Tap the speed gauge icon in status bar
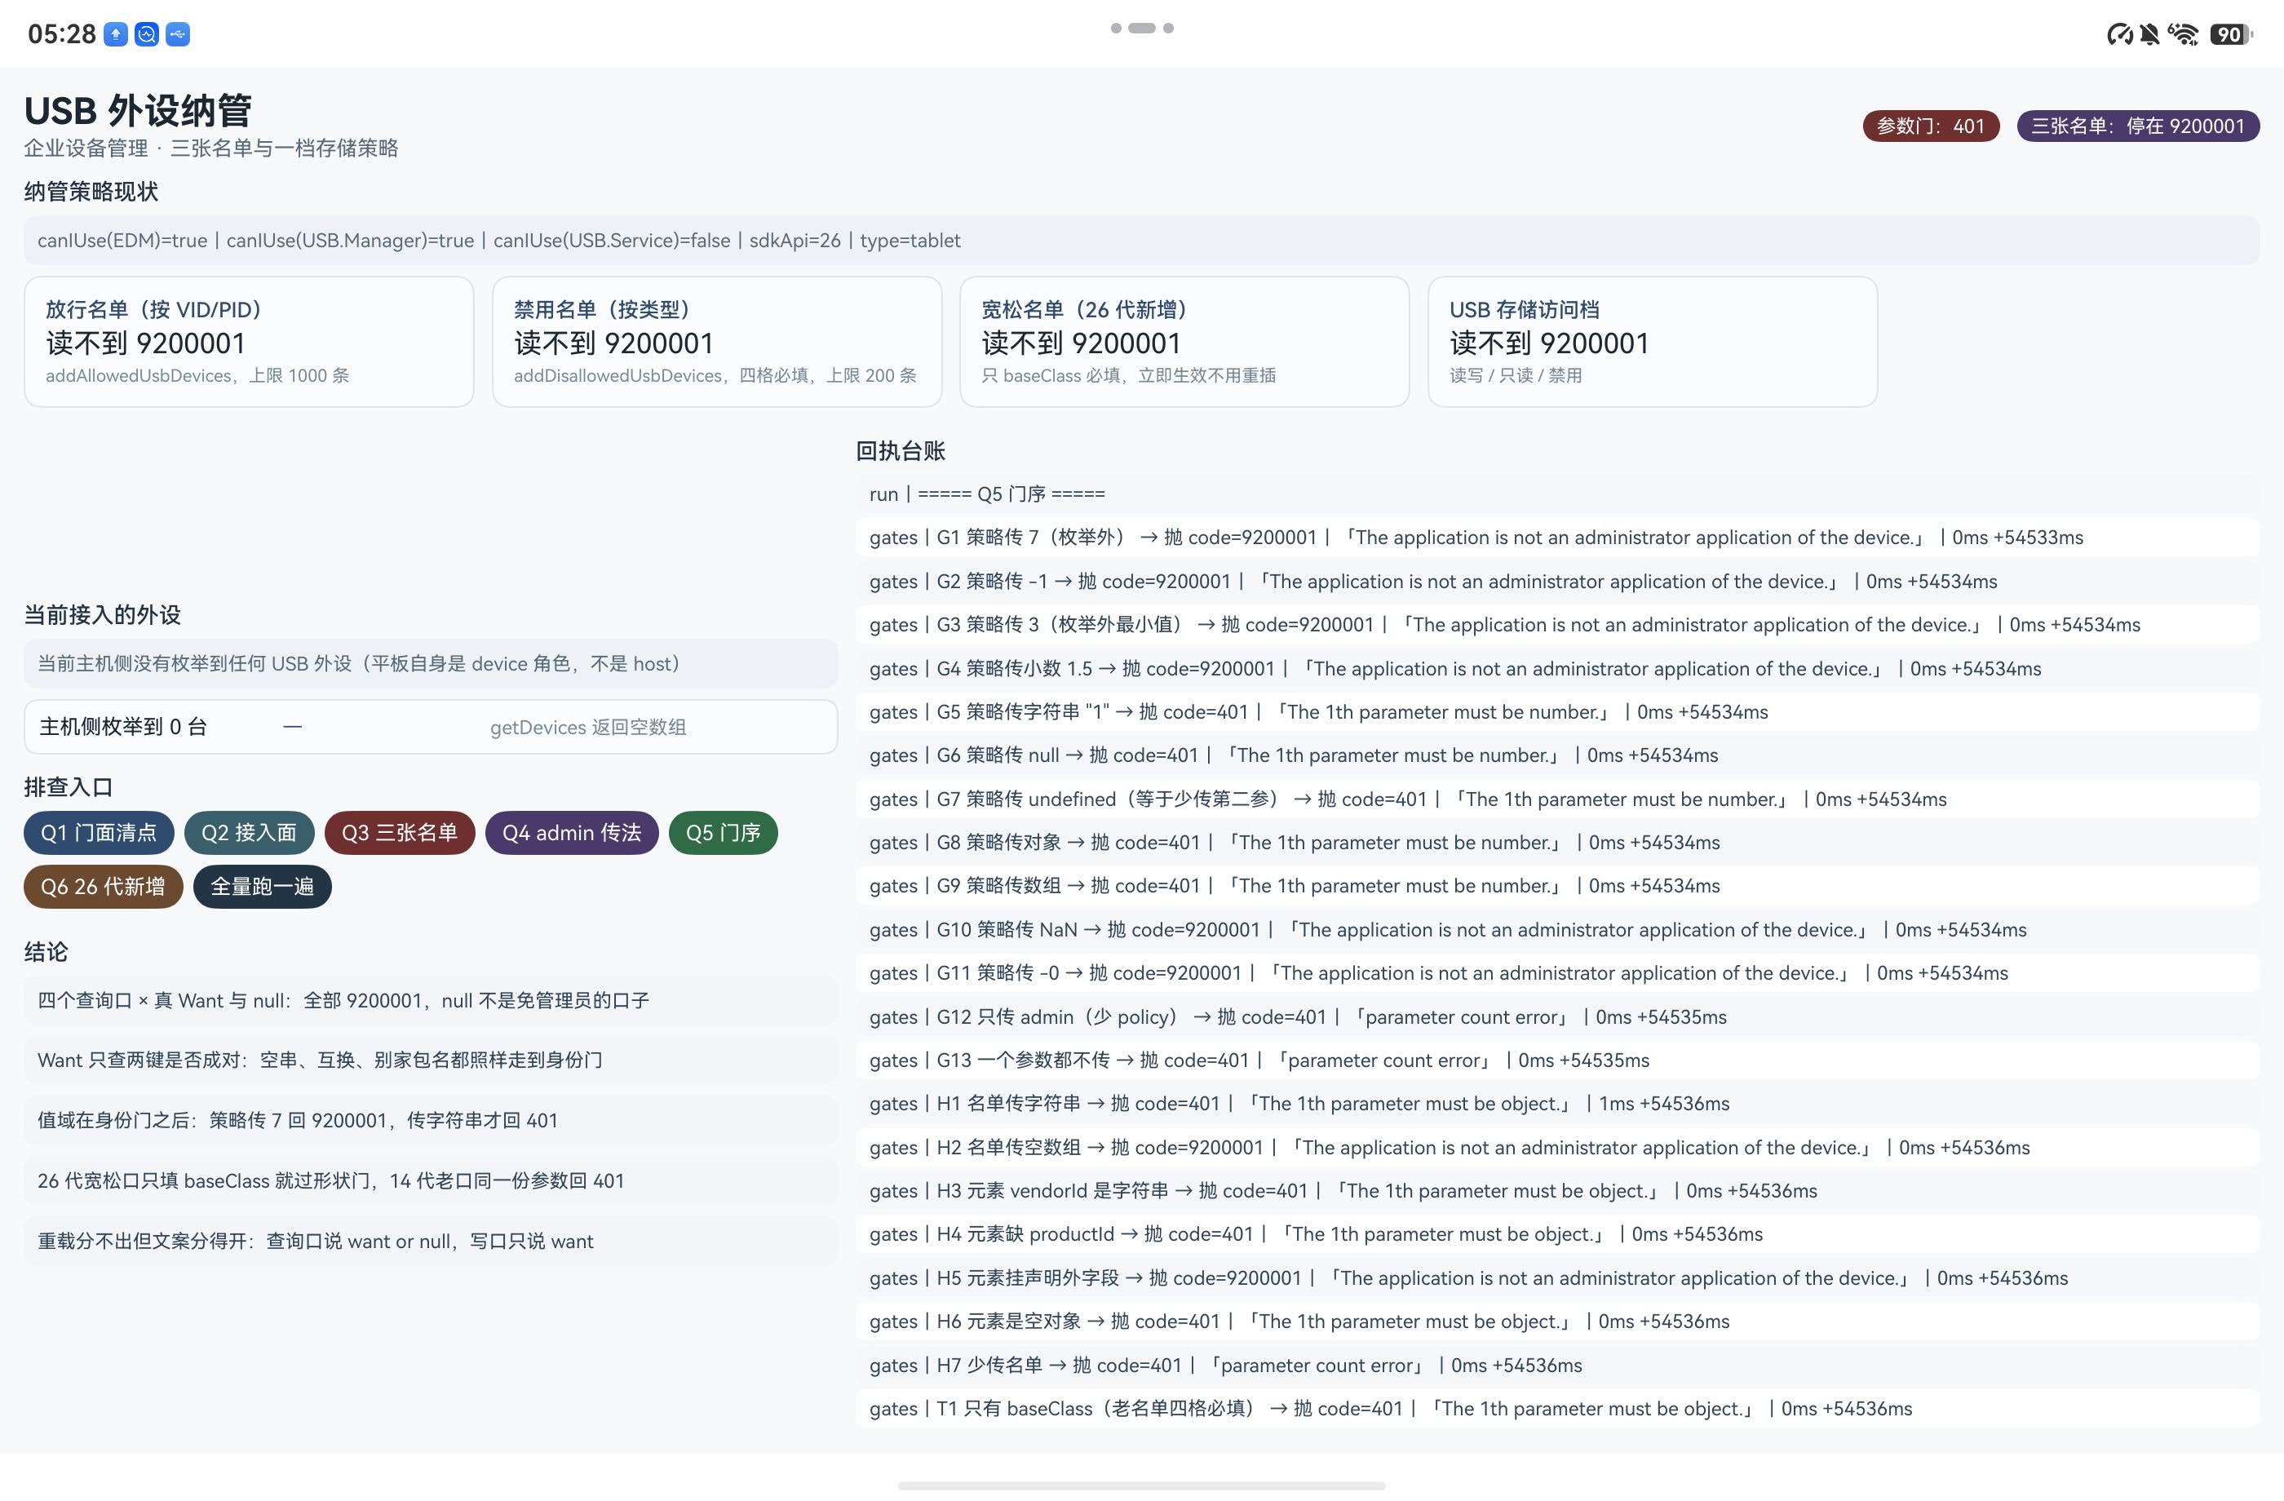Screen dimensions: 2284x1501 [x=2119, y=34]
